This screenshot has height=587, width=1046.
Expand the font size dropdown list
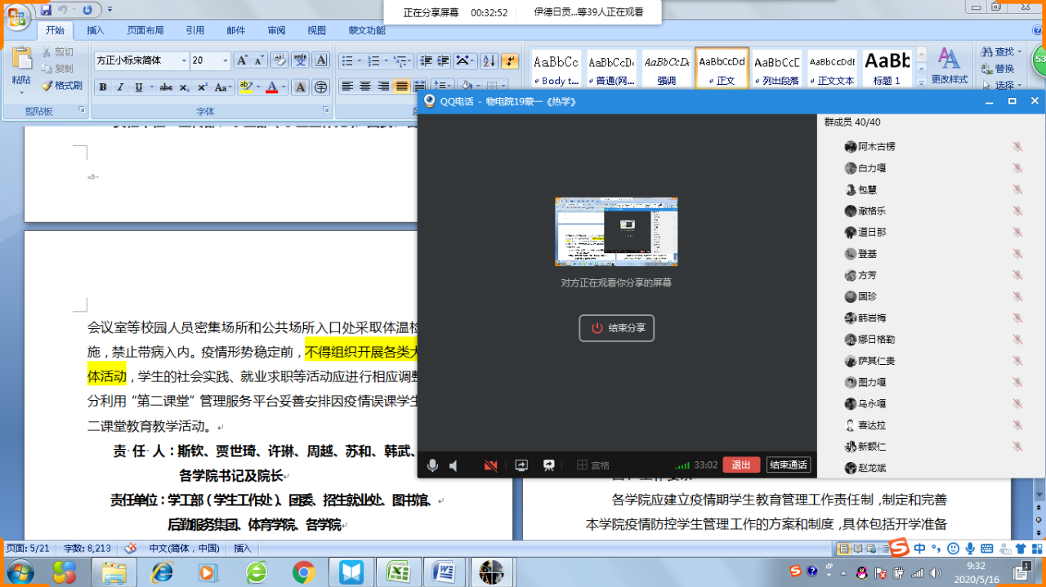[x=226, y=61]
